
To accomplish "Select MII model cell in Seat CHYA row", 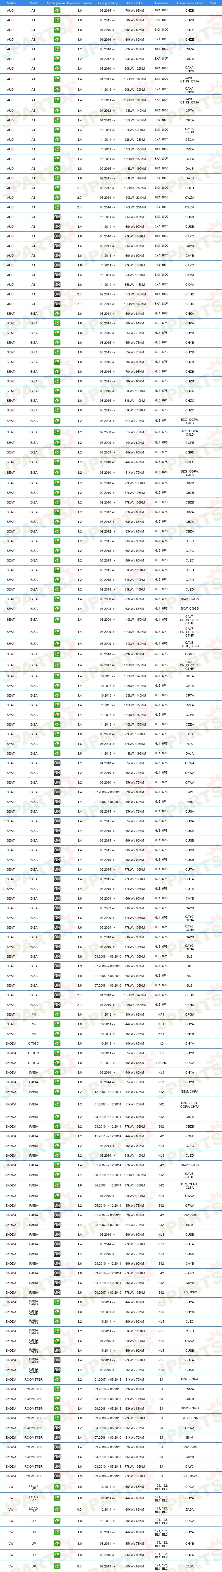I will (x=33, y=1024).
